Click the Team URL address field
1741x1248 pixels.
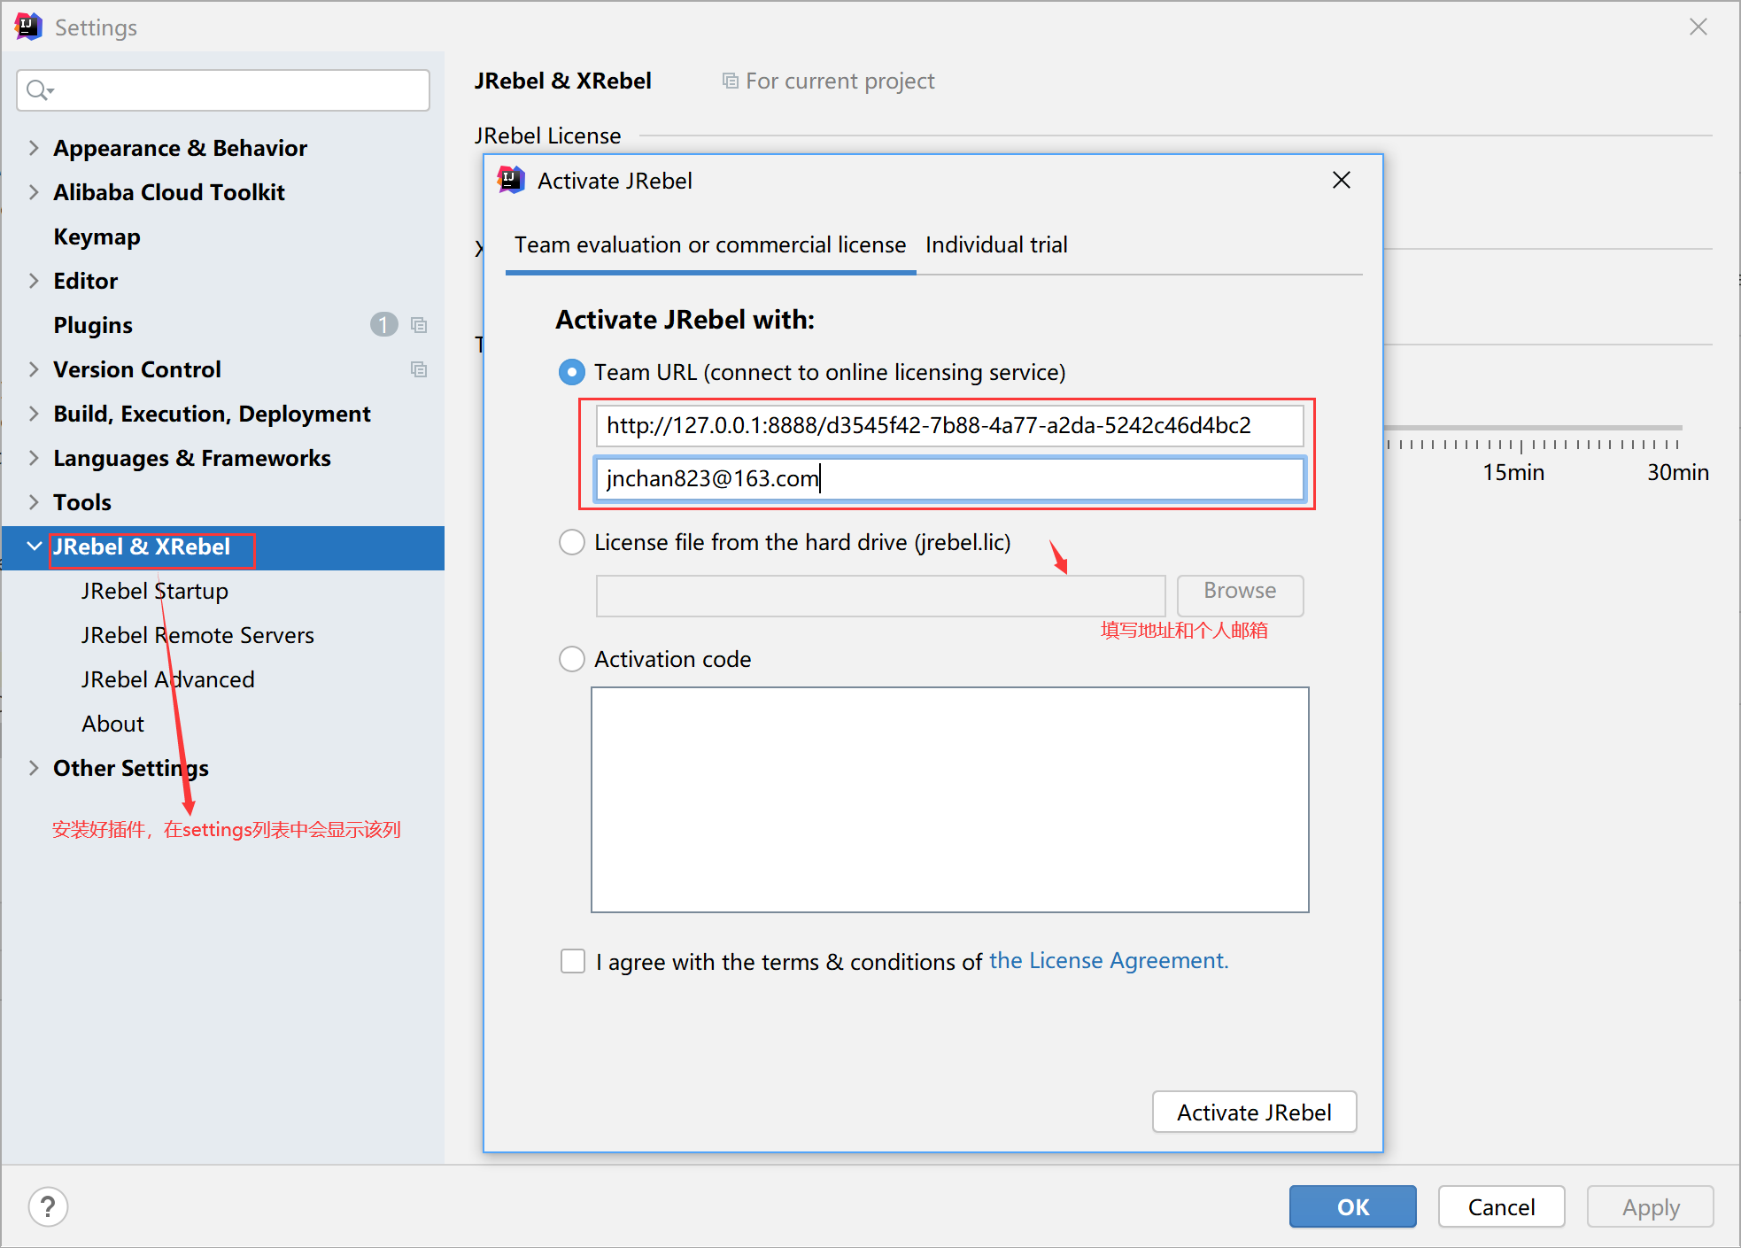(x=949, y=426)
